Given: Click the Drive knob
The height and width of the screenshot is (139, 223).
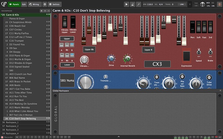Looking at the screenshot, I should pos(111,58).
